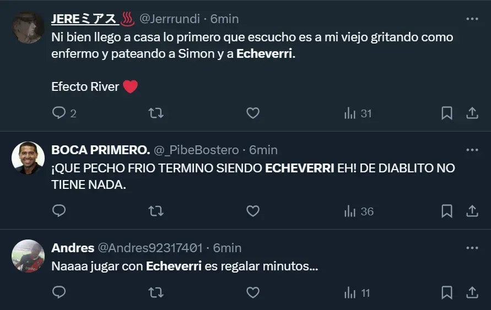Like the BOCA PRIMERO tweet

coord(253,211)
